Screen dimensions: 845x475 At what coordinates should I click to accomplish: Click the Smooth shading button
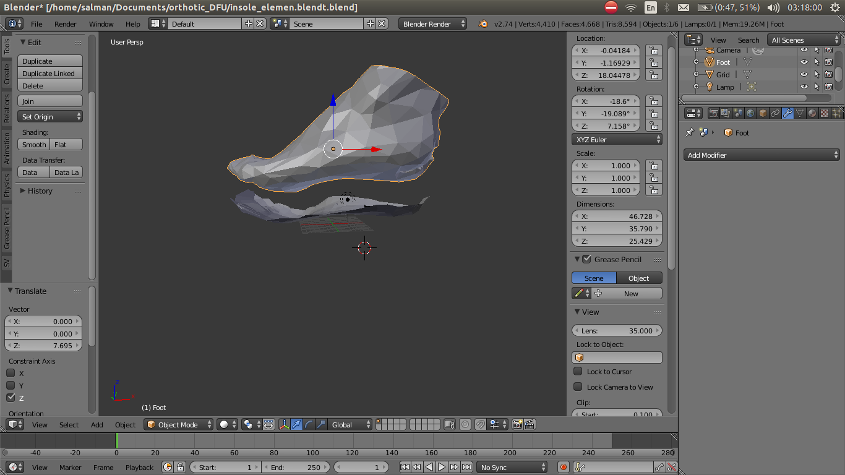pyautogui.click(x=33, y=144)
